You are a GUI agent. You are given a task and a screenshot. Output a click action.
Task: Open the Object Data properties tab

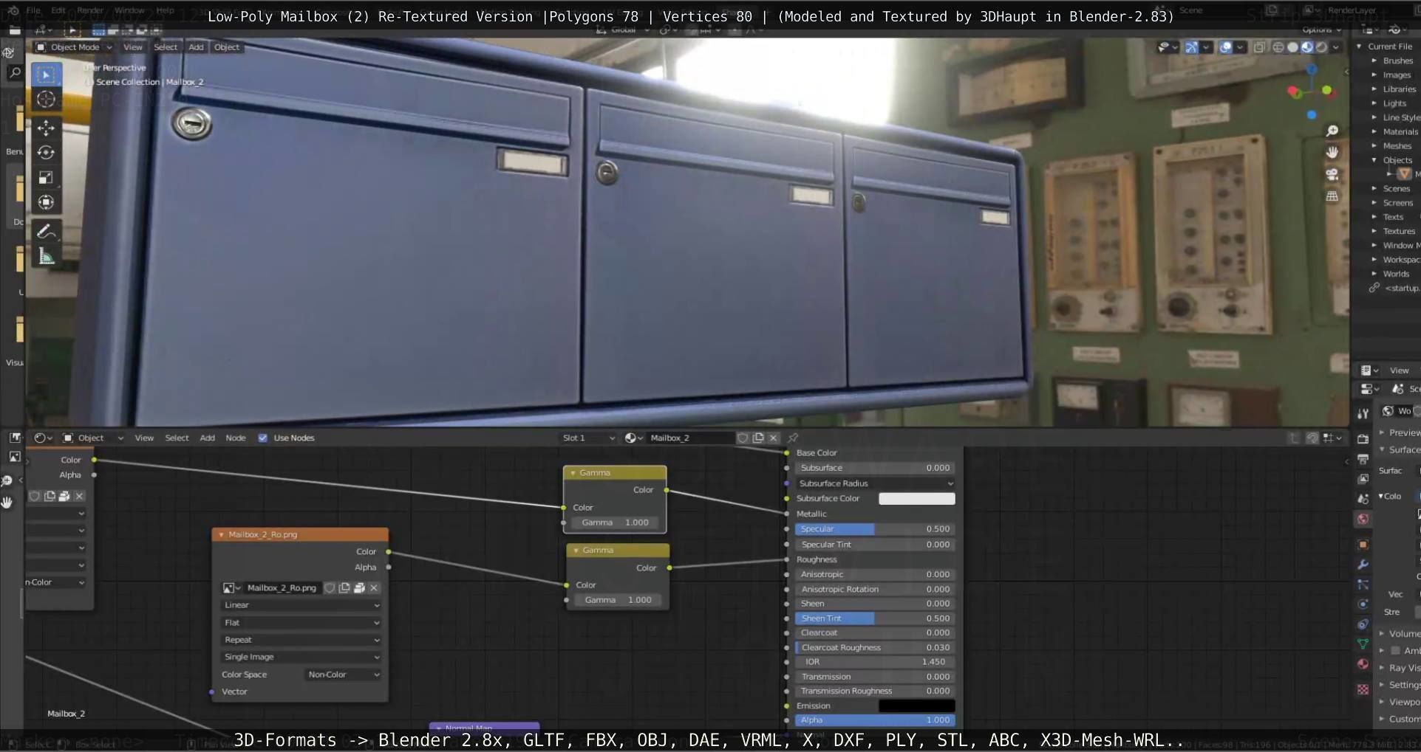click(1363, 644)
